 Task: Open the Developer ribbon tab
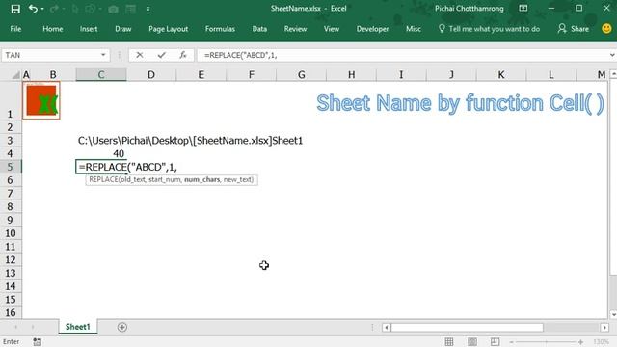click(372, 29)
